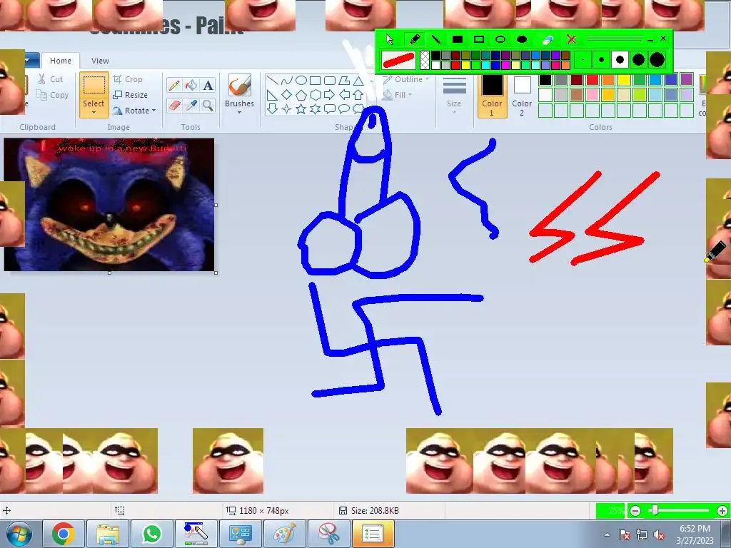The width and height of the screenshot is (731, 548).
Task: Select the smallest pen size dot
Action: [583, 60]
